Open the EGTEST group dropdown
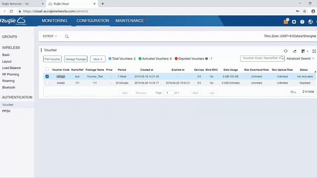The height and width of the screenshot is (178, 317). [50, 36]
